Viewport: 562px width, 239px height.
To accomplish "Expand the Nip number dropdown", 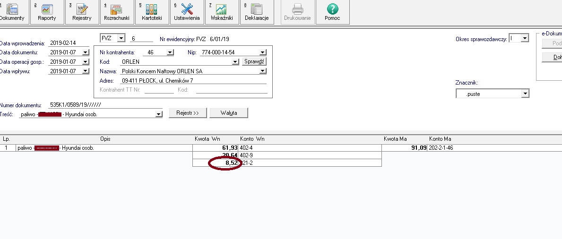I will [263, 52].
